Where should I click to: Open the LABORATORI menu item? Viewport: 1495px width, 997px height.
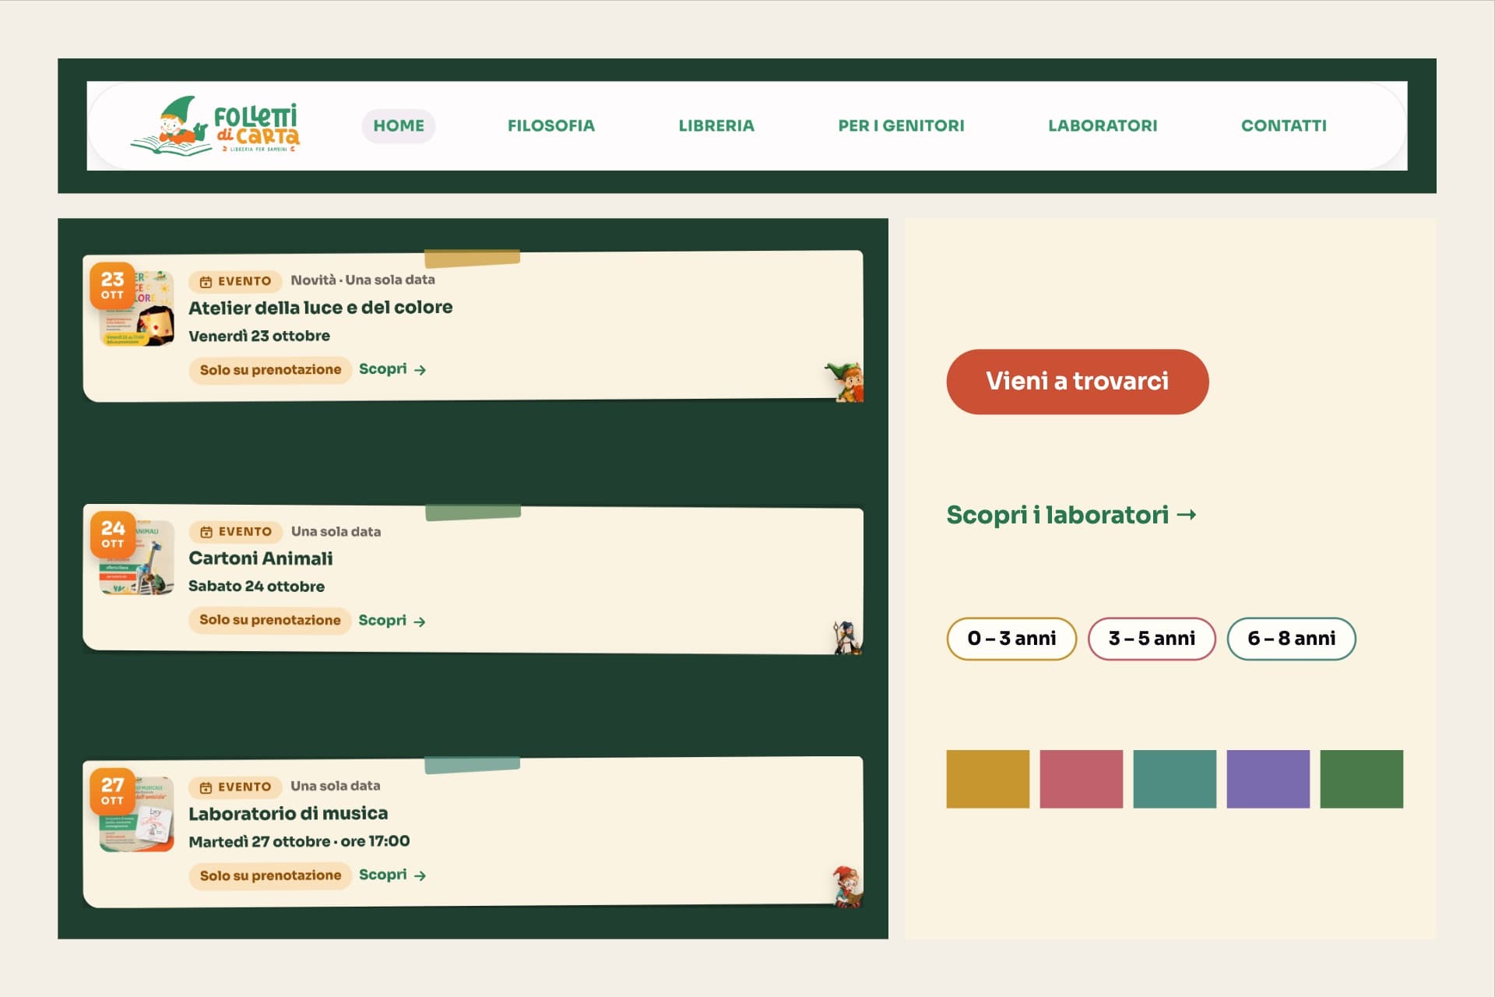[1103, 125]
